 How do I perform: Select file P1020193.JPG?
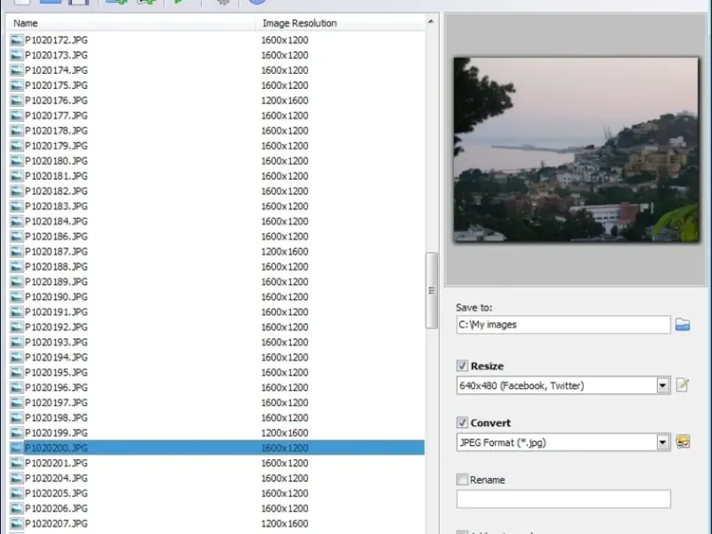(56, 342)
